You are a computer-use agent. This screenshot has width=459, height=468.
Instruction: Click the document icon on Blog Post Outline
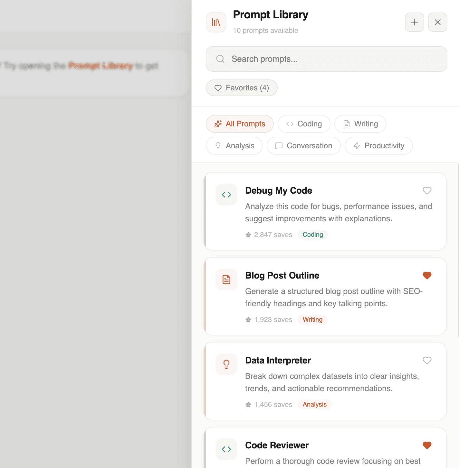(x=226, y=280)
